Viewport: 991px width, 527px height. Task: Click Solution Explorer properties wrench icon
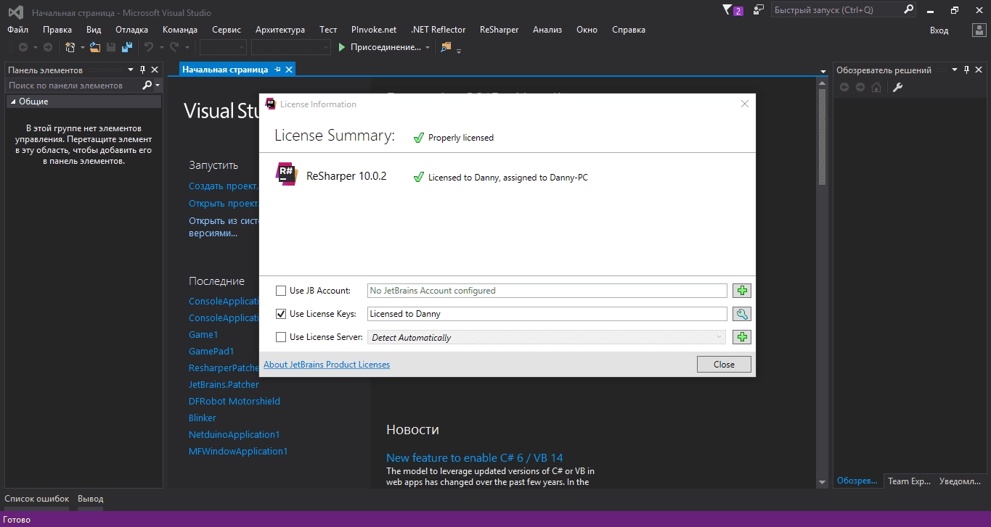[897, 87]
